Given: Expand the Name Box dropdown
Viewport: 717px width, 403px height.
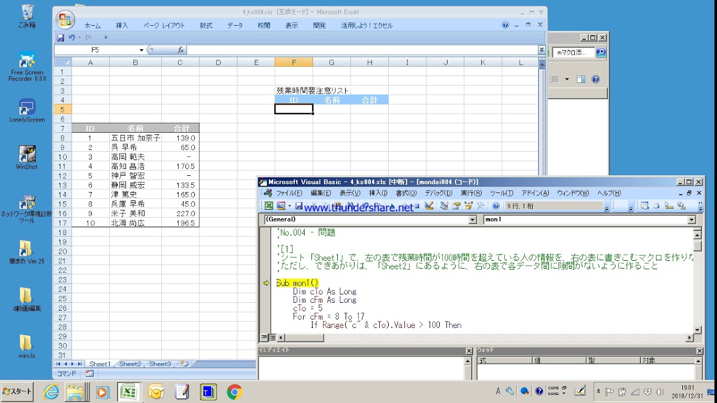Looking at the screenshot, I should tap(141, 50).
